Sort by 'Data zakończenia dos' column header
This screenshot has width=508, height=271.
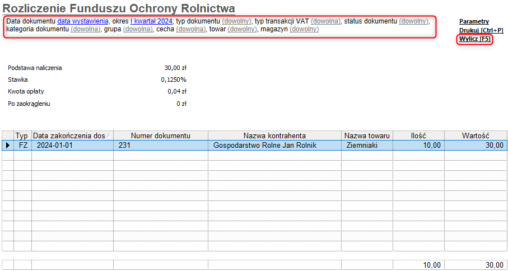tap(72, 135)
